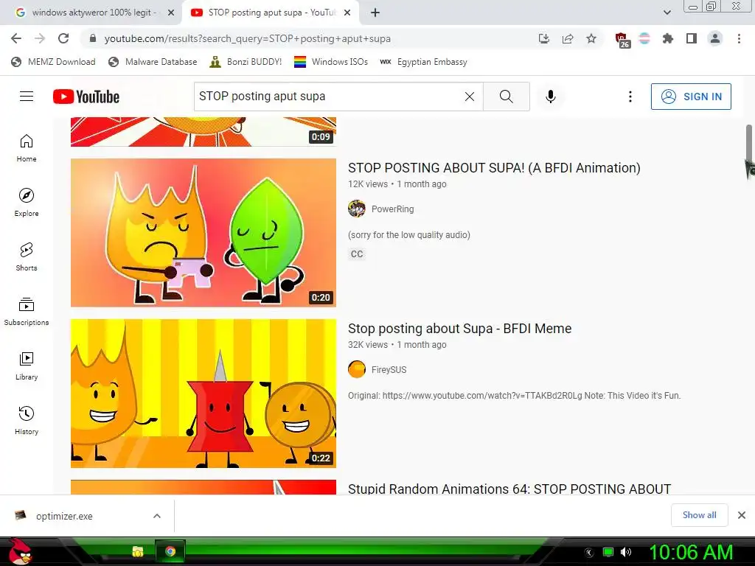Viewport: 755px width, 566px height.
Task: Close the YouTube tab
Action: click(x=347, y=13)
